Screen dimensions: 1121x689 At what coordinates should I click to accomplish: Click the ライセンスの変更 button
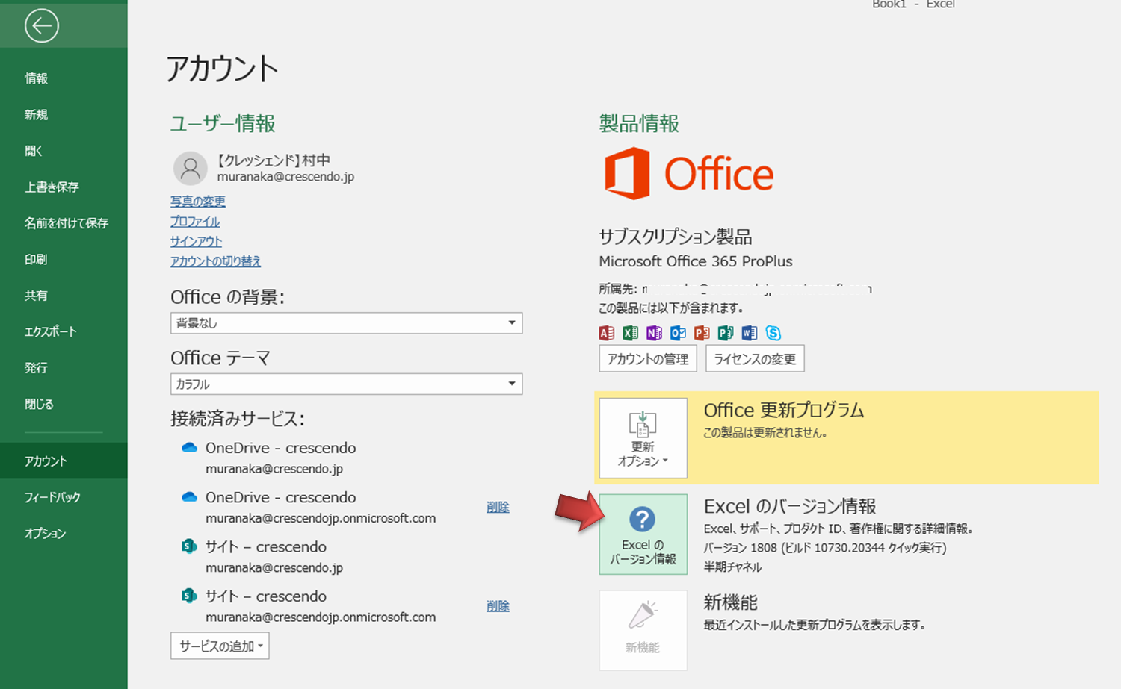click(x=755, y=359)
